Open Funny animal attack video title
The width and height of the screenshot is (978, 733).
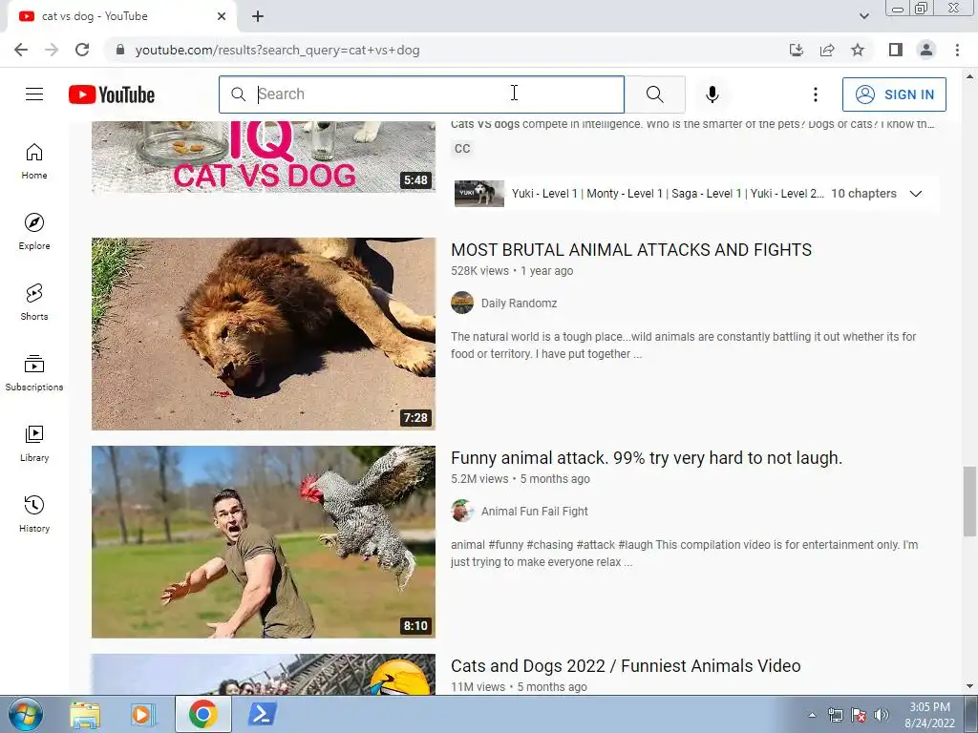647,458
